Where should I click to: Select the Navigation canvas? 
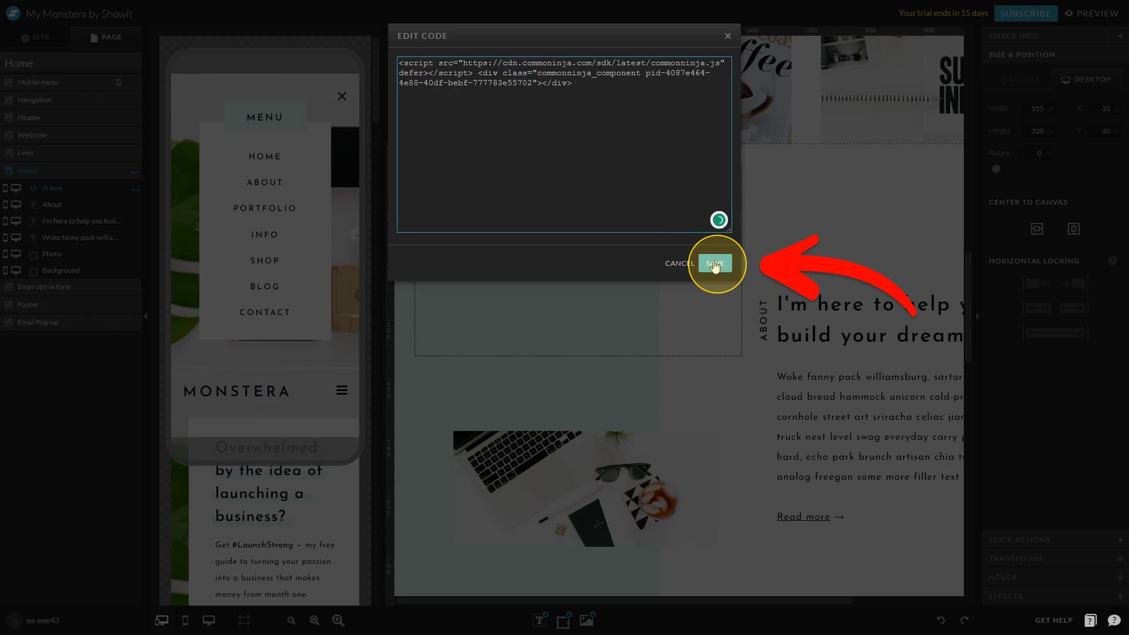[x=71, y=100]
